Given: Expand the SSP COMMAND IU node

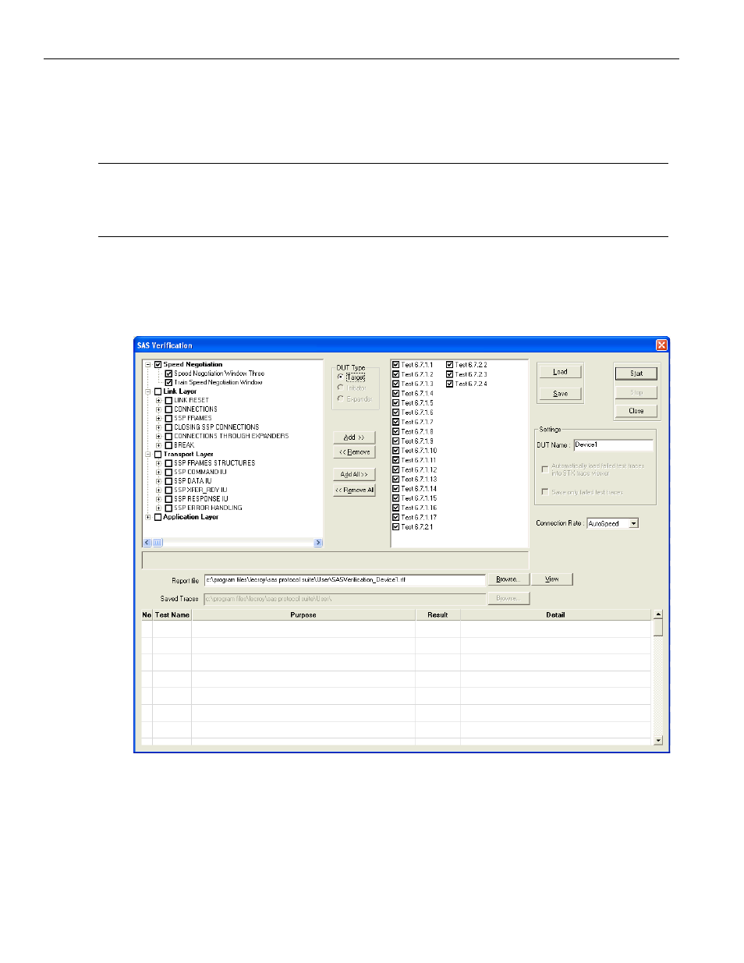Looking at the screenshot, I should 158,472.
